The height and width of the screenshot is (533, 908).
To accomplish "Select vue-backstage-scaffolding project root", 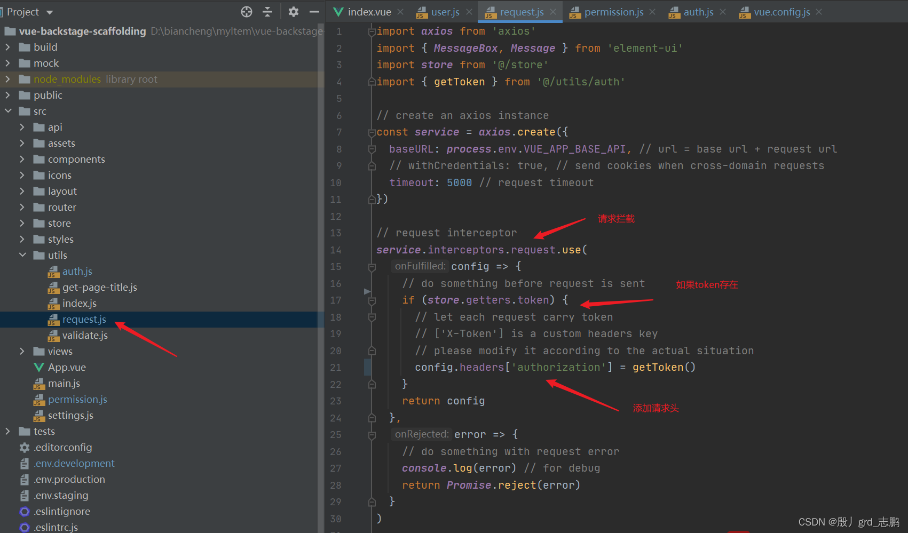I will point(82,31).
